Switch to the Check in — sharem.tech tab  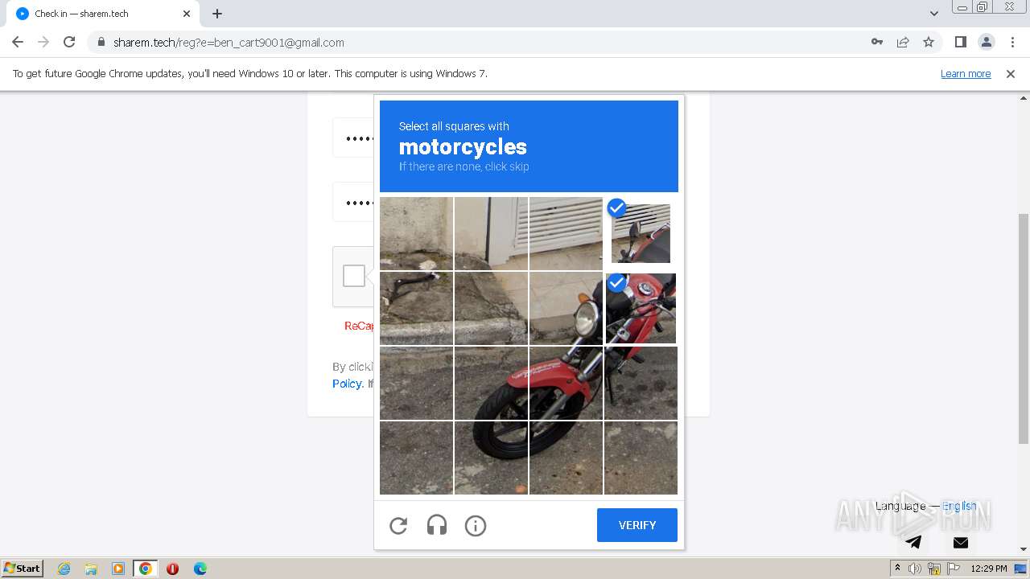point(101,14)
